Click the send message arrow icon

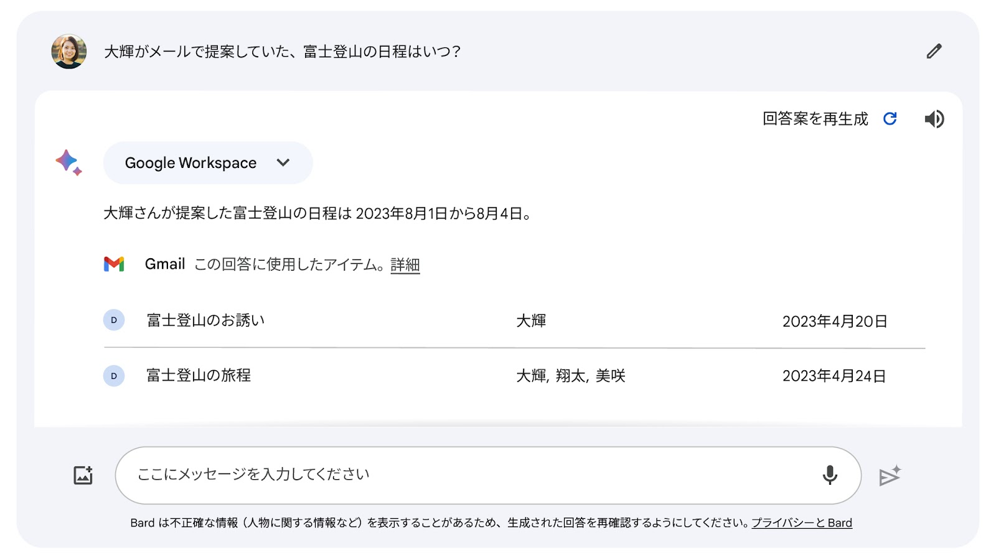pyautogui.click(x=890, y=475)
